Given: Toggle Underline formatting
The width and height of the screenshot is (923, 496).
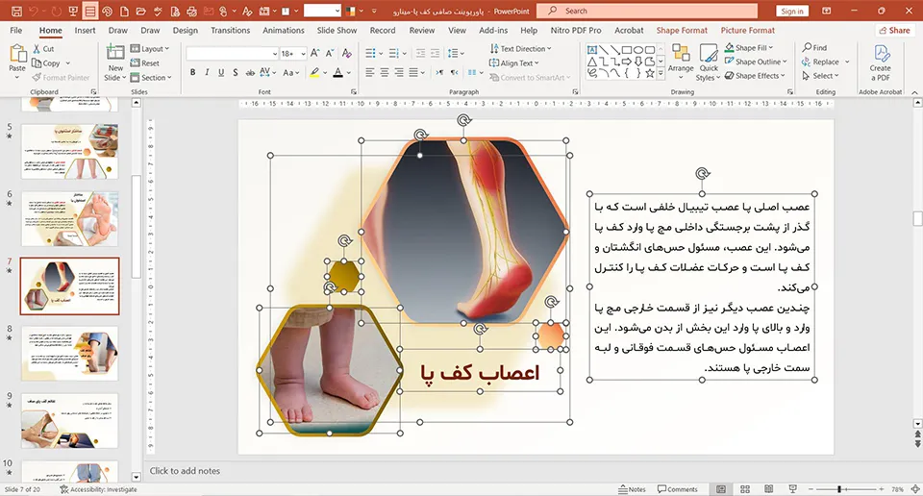Looking at the screenshot, I should tap(221, 72).
